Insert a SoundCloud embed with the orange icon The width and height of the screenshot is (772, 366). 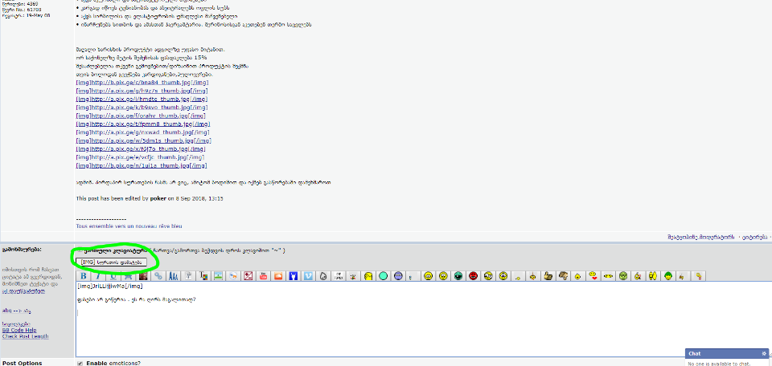coord(278,276)
